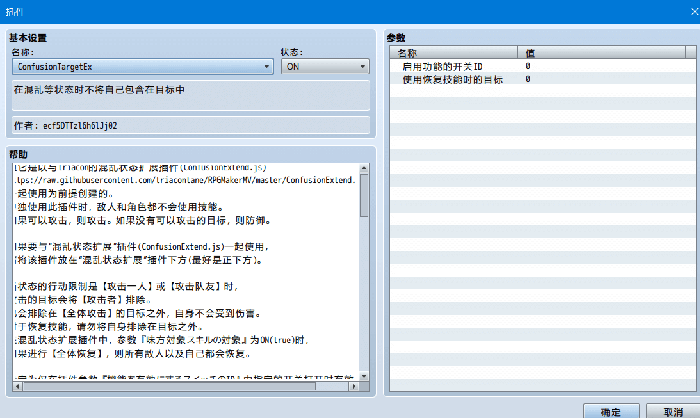Click help line about 全体攻击 的目标之外

click(x=138, y=313)
